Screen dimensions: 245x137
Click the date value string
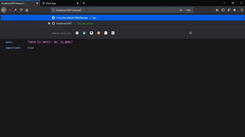pyautogui.click(x=50, y=42)
